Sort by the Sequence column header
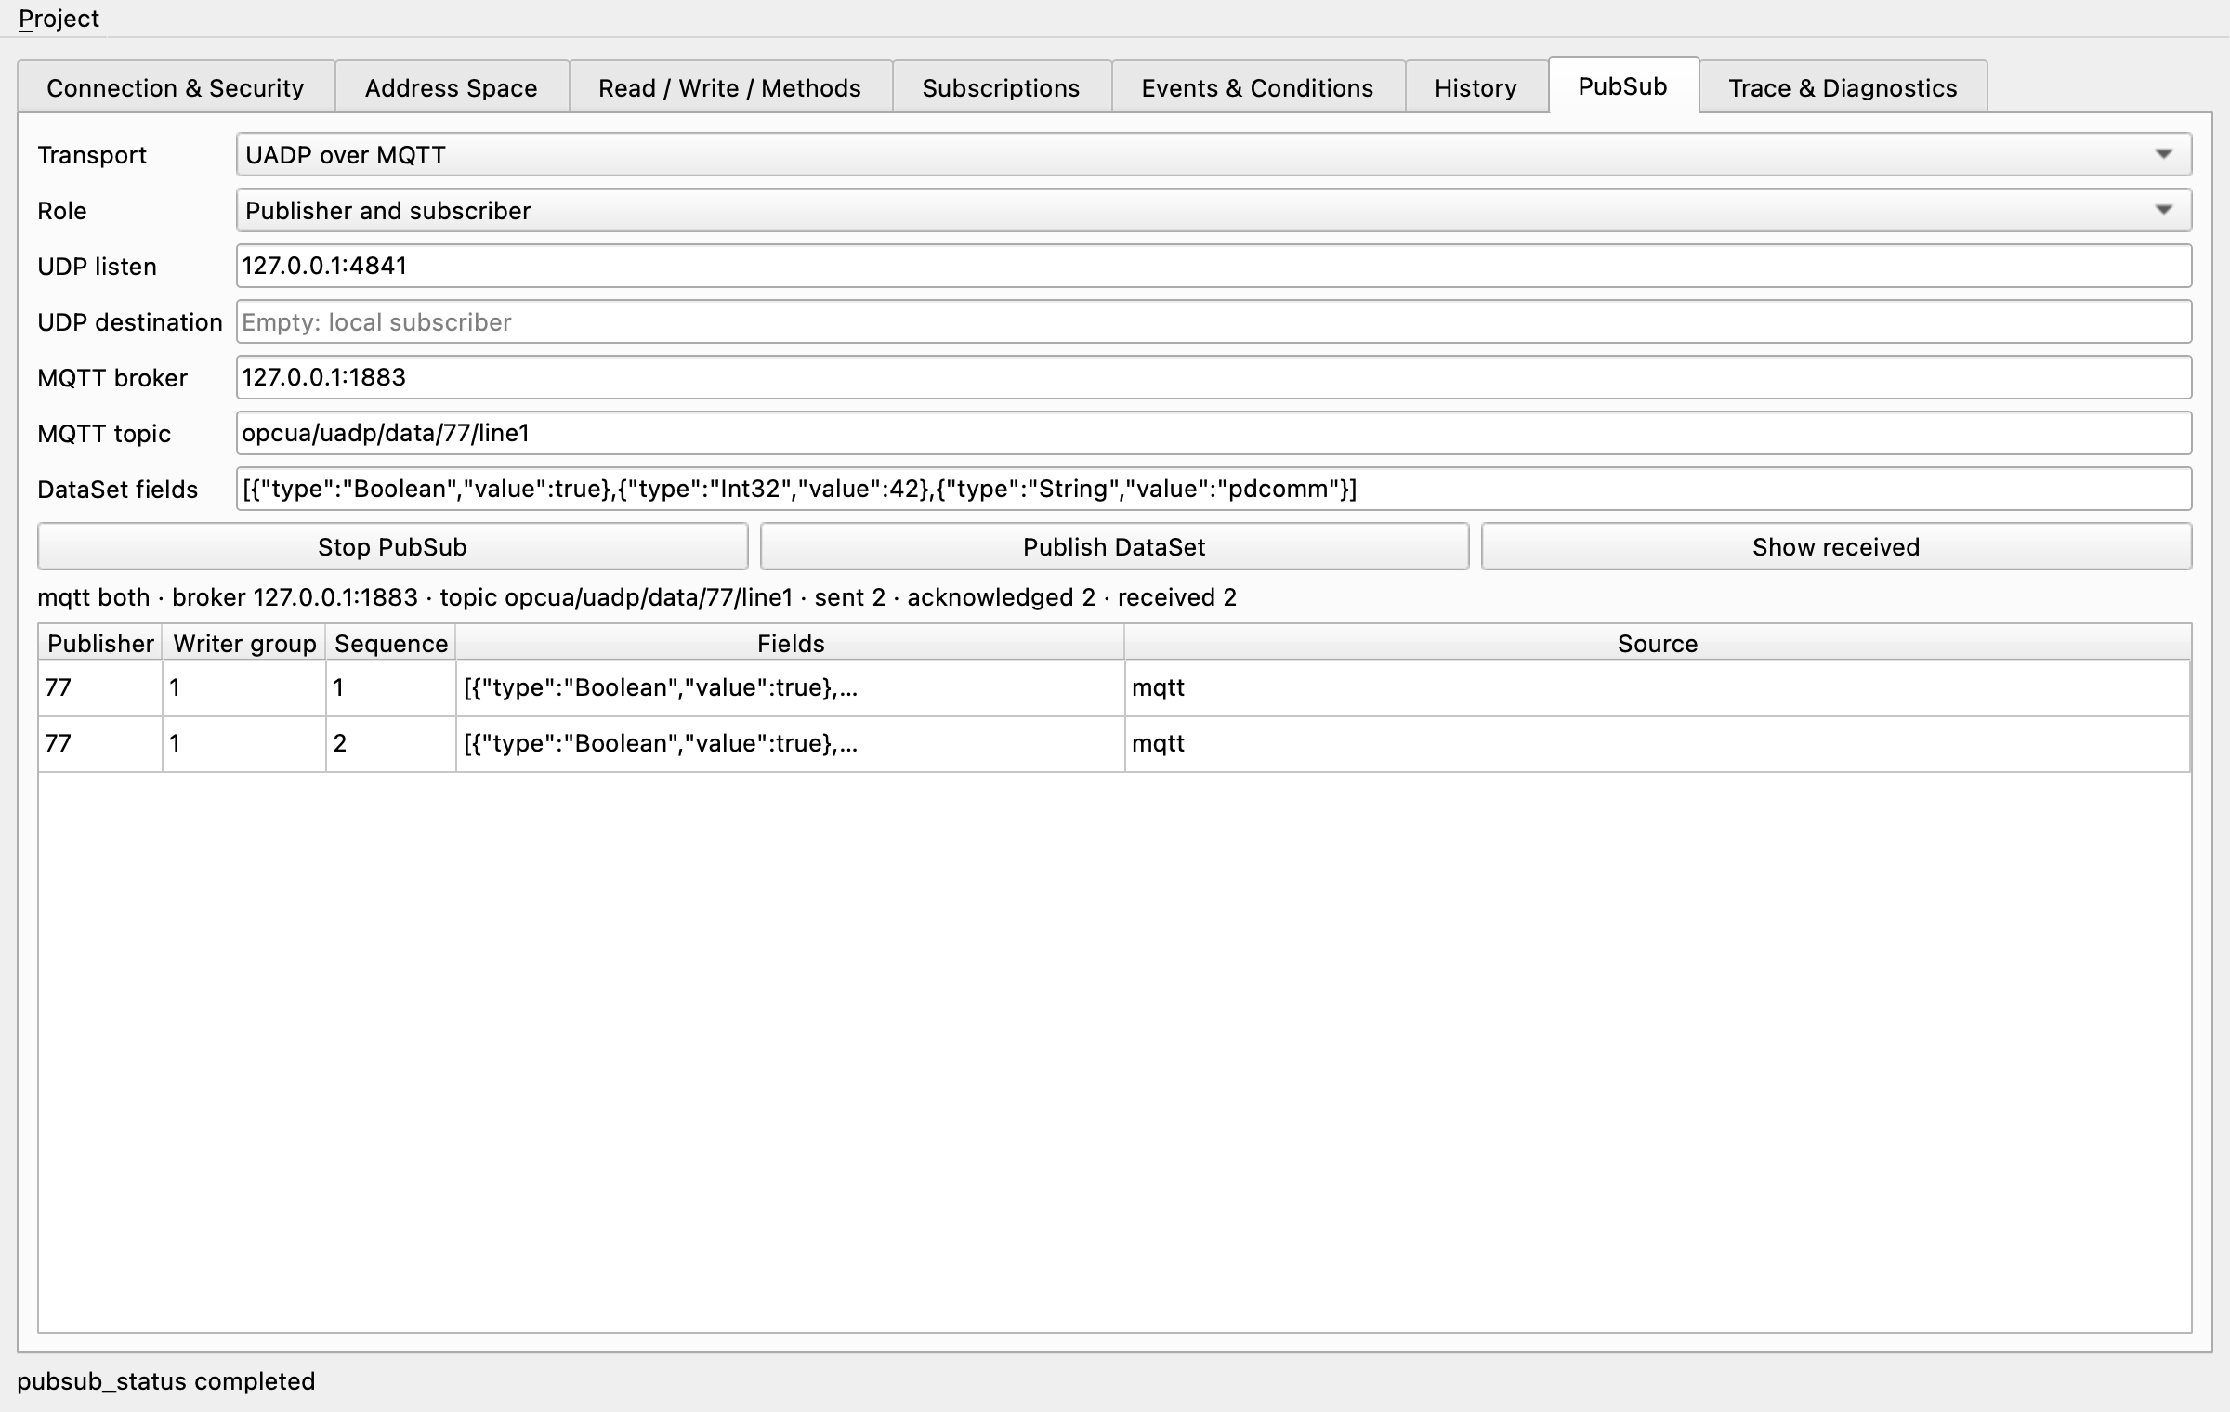The image size is (2230, 1412). pos(391,643)
